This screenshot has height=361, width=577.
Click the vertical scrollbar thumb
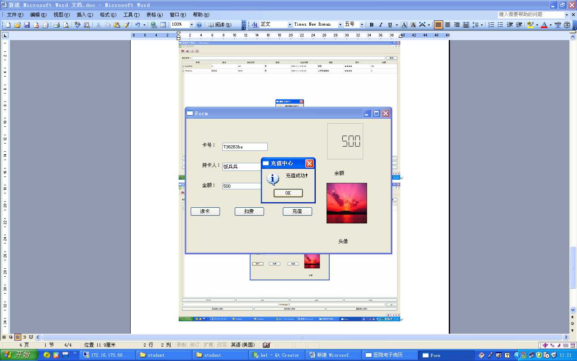point(573,268)
